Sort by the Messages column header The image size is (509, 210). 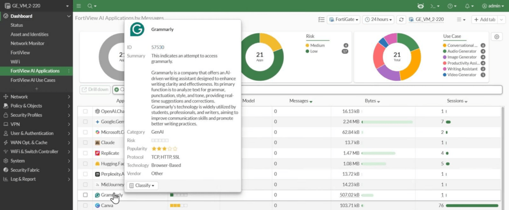pos(301,101)
